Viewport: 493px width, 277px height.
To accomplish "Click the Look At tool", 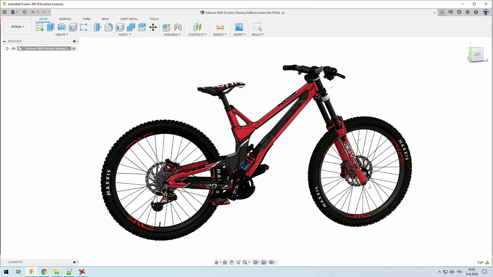I will click(x=225, y=262).
